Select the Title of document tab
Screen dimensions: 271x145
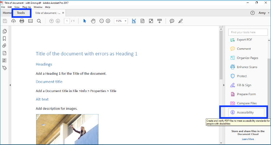pyautogui.click(x=48, y=13)
